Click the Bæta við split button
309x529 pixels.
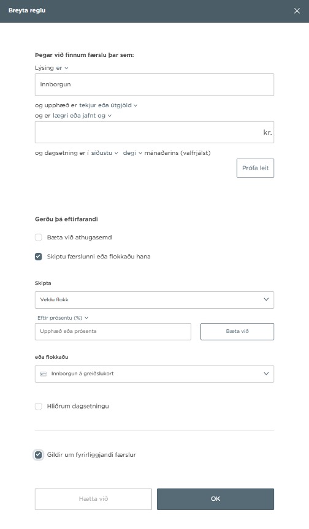[x=237, y=332]
